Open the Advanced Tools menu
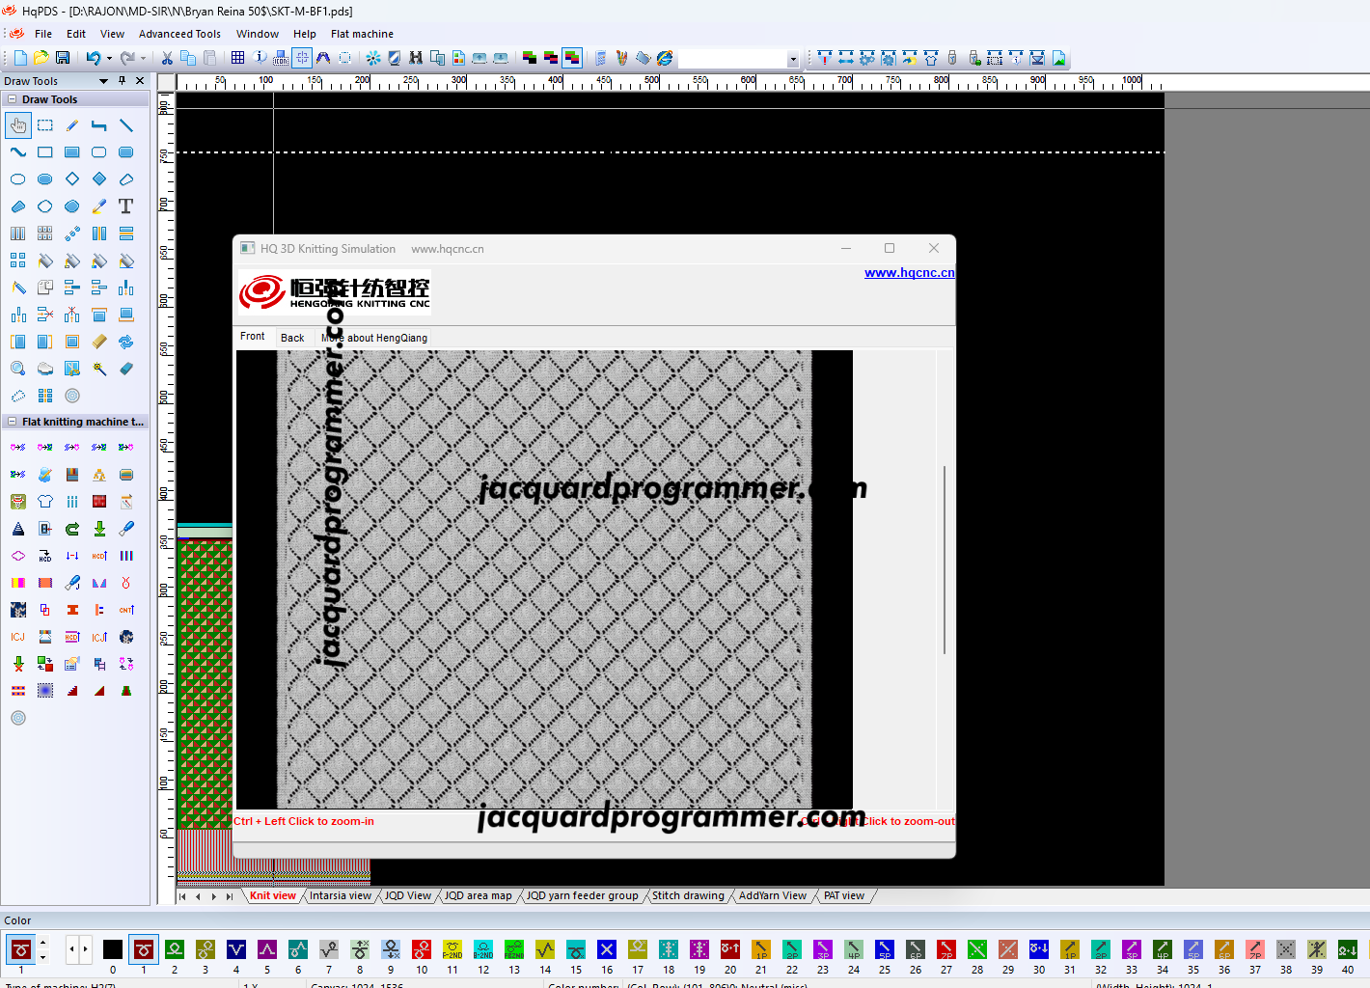This screenshot has height=988, width=1370. (179, 34)
